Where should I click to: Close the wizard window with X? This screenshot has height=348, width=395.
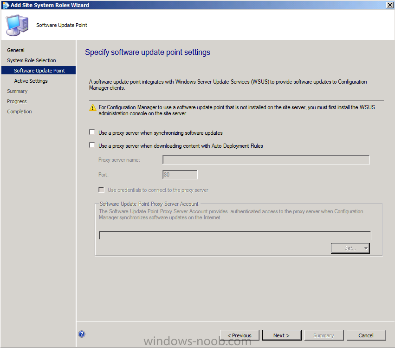(x=389, y=5)
